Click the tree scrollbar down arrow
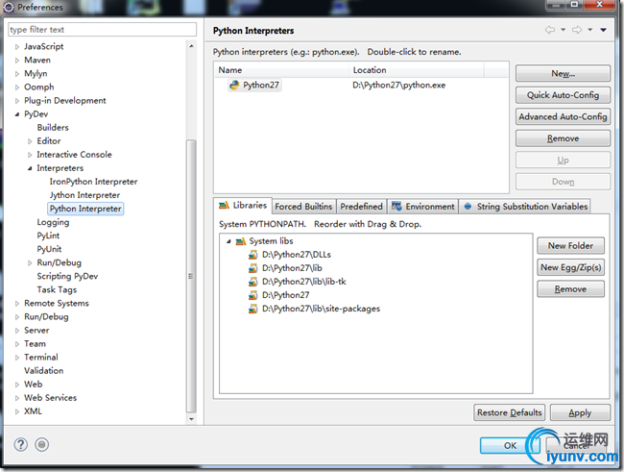The image size is (624, 472). [191, 419]
